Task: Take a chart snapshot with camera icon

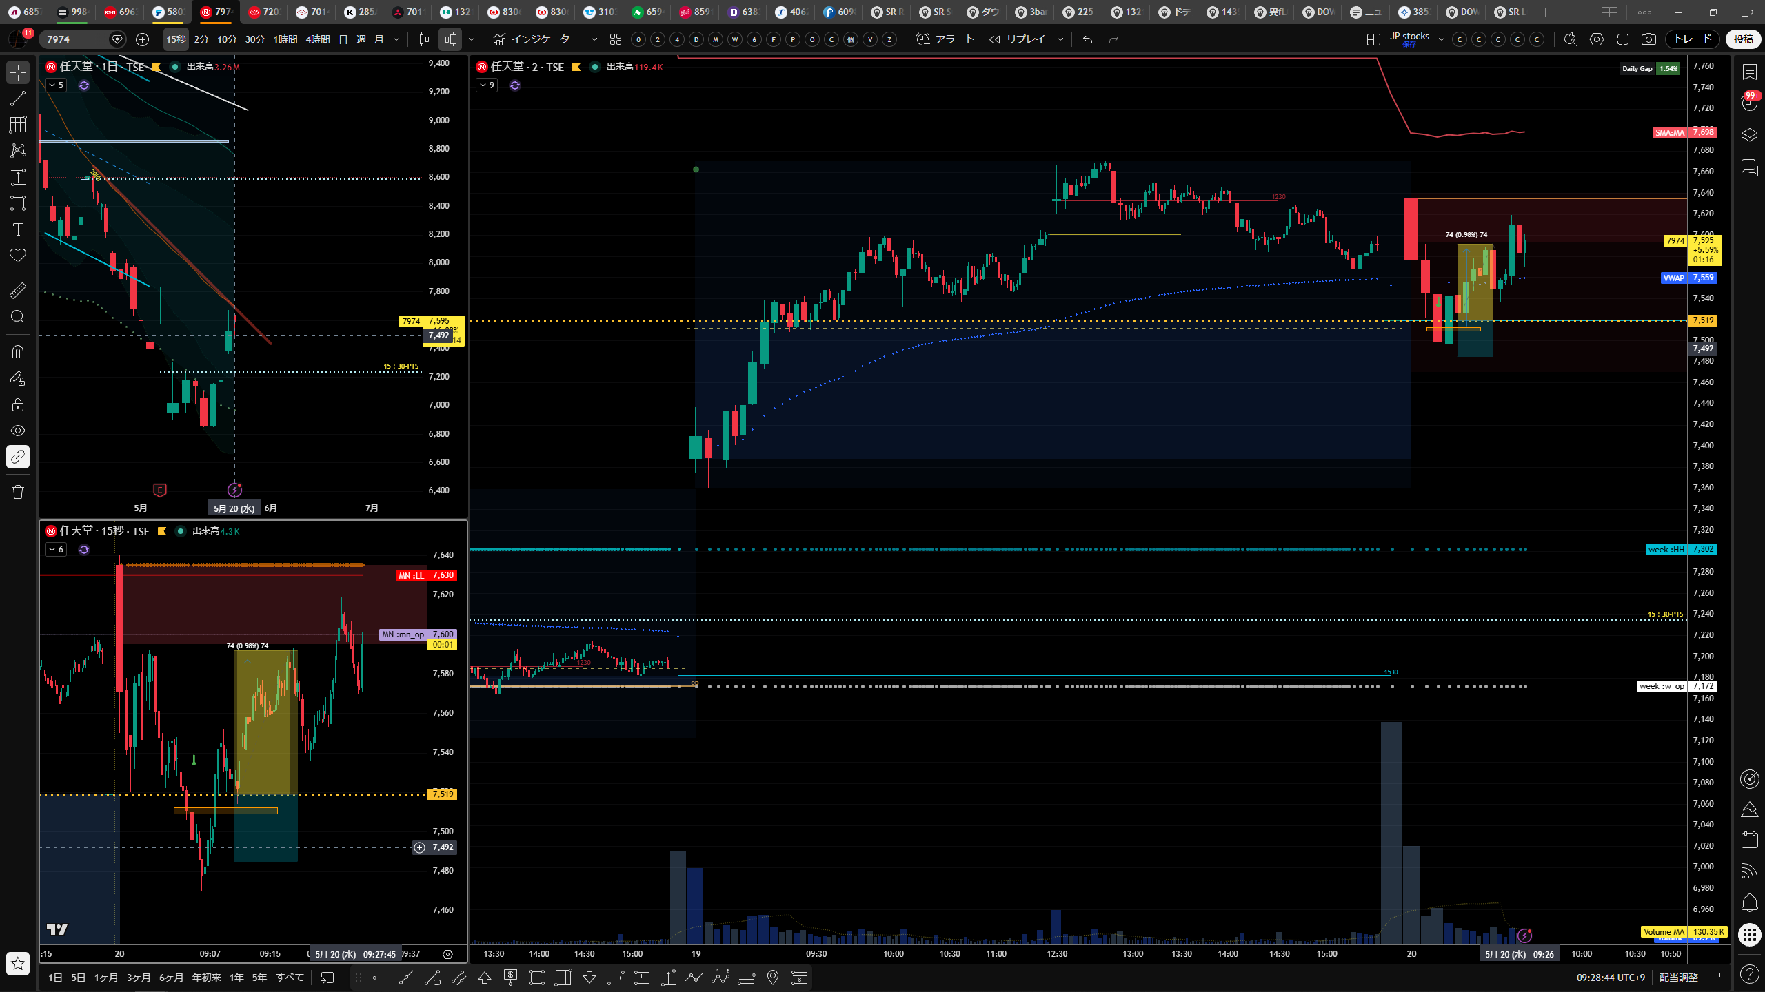Action: tap(1648, 39)
